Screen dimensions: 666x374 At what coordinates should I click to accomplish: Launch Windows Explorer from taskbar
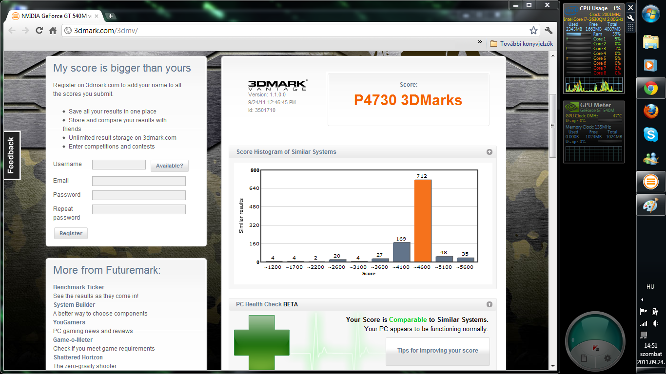pyautogui.click(x=651, y=42)
